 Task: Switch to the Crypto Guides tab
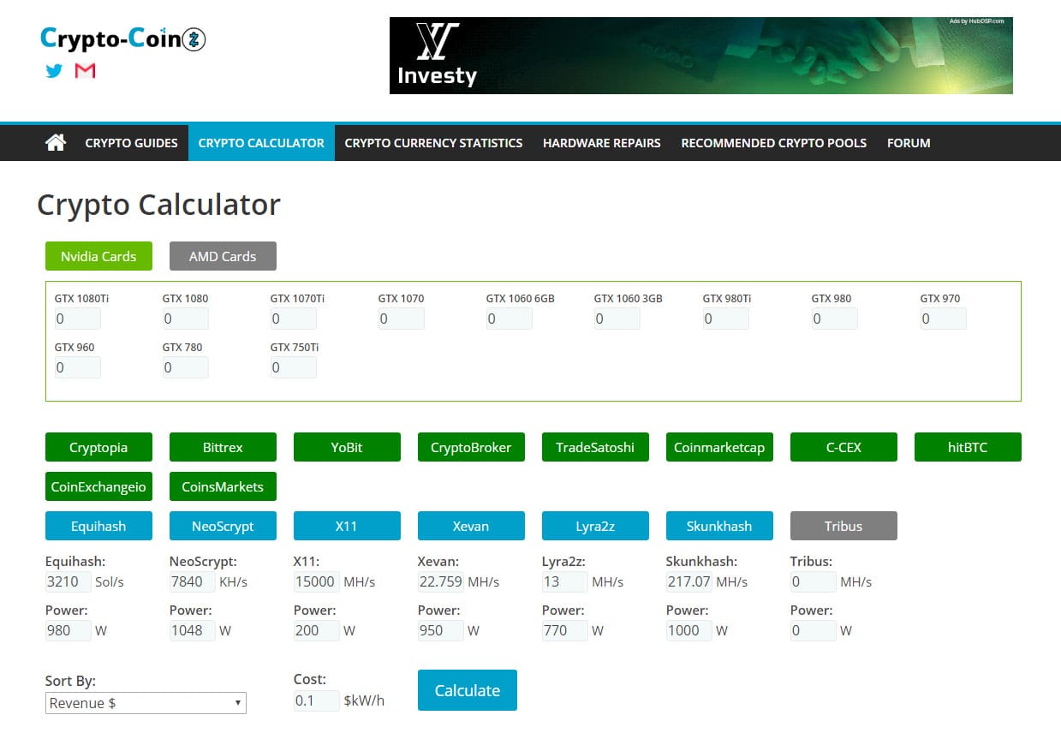tap(131, 142)
